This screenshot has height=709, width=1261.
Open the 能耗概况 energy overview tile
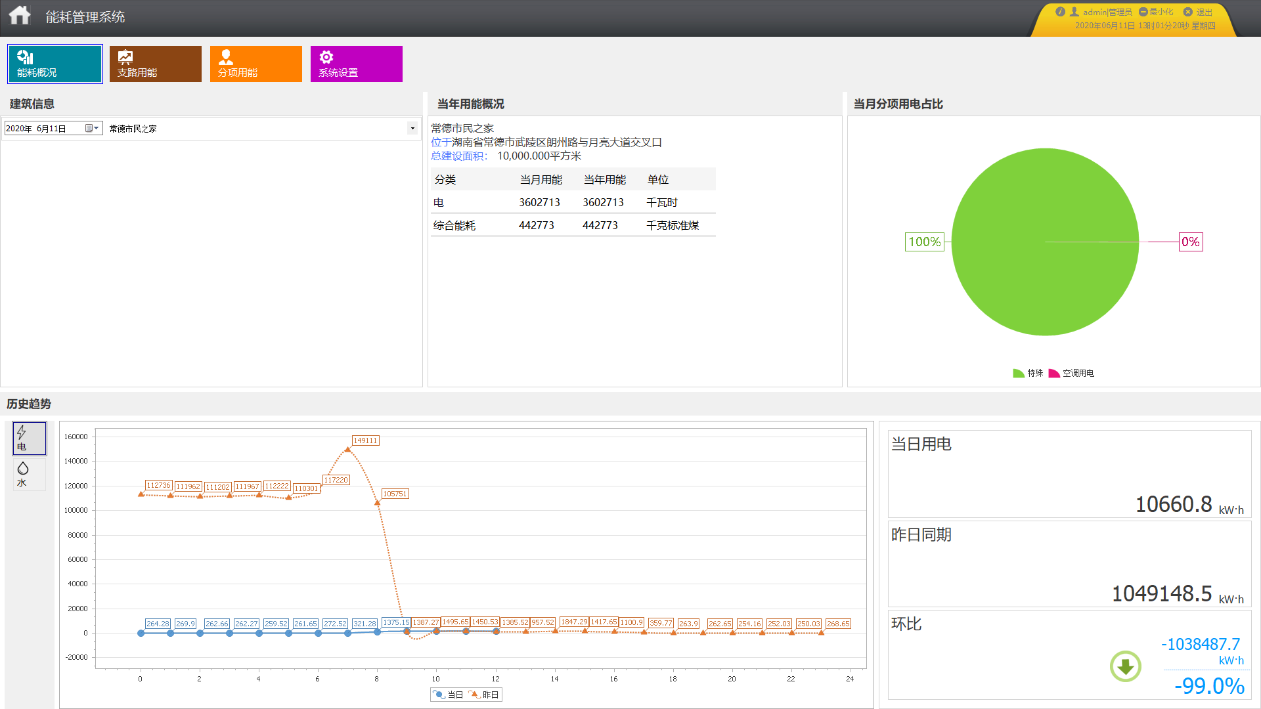click(x=55, y=64)
